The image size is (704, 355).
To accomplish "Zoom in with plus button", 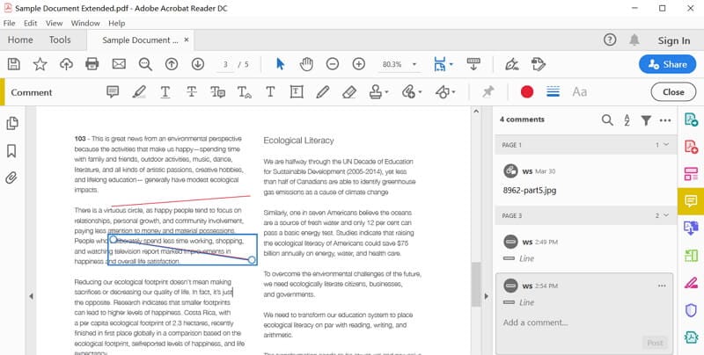I will [358, 64].
